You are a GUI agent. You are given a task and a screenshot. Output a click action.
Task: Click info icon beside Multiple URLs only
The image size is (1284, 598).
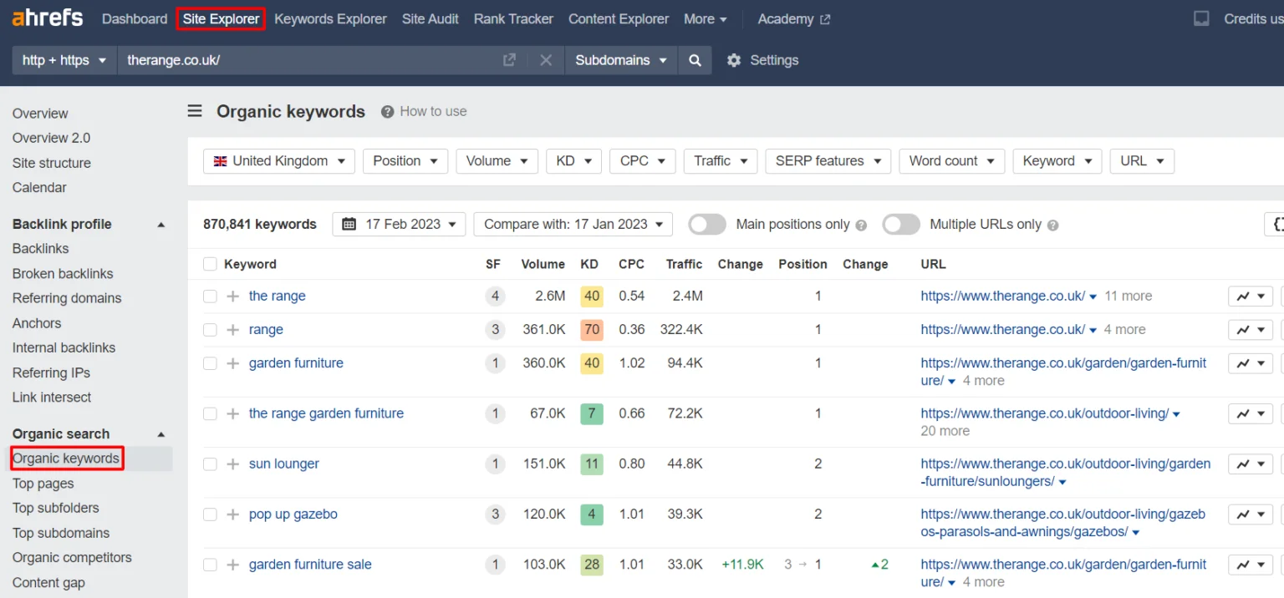1053,225
